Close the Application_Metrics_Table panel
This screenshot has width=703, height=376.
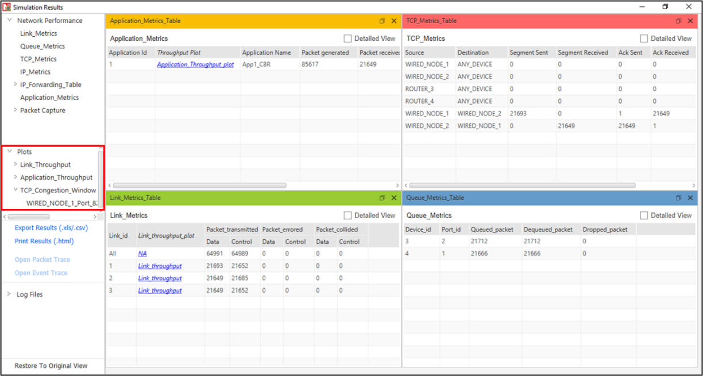click(x=394, y=21)
